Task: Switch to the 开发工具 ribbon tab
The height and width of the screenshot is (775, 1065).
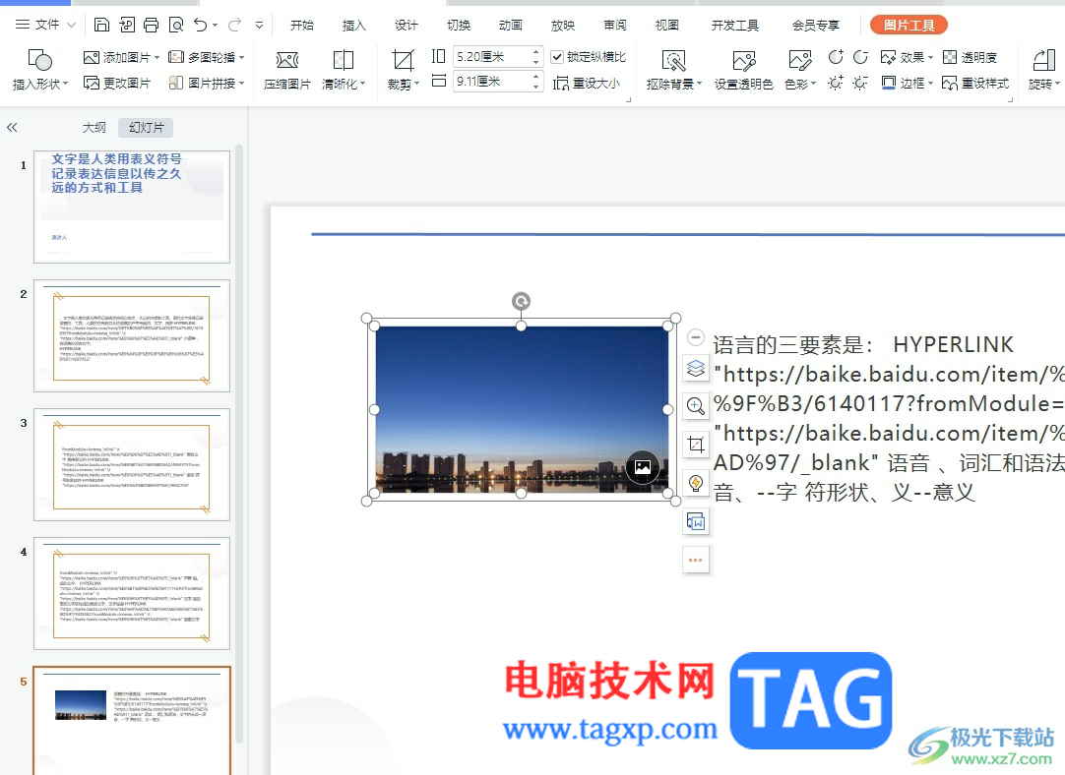Action: click(x=735, y=26)
